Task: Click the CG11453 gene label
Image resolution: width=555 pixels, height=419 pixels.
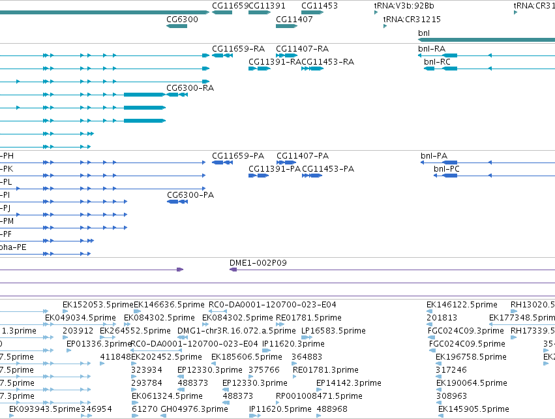Action: (320, 6)
